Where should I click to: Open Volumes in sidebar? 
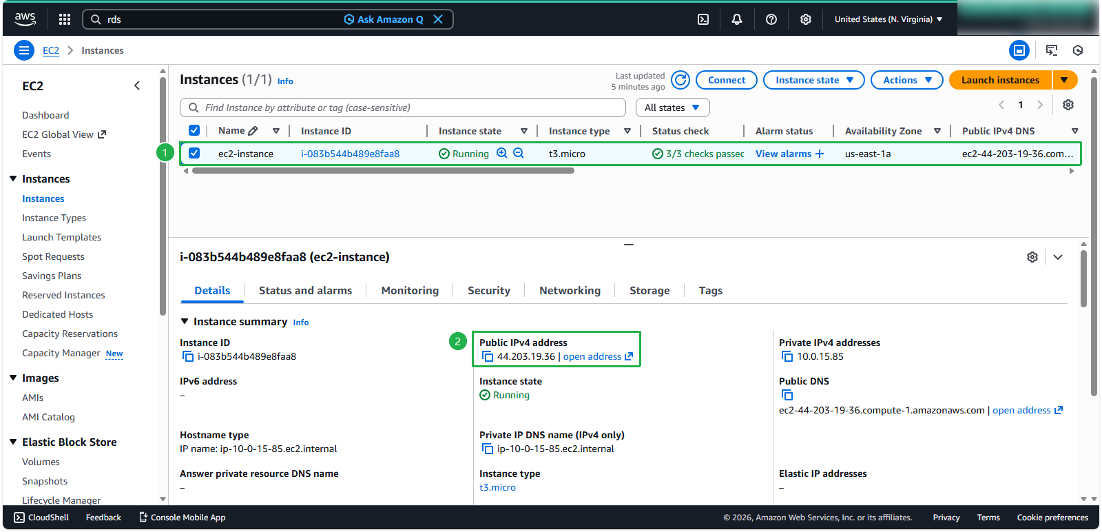tap(41, 462)
